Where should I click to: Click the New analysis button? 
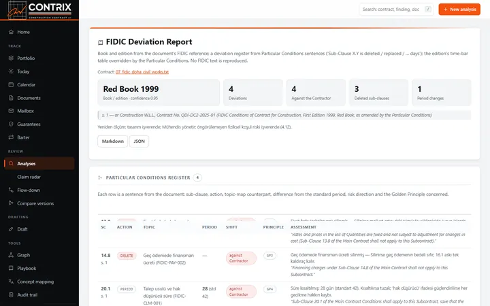click(459, 10)
